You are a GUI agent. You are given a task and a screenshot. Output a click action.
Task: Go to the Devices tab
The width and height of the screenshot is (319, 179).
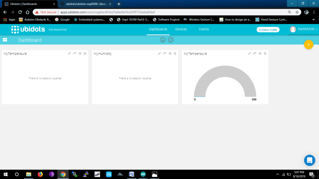click(x=181, y=29)
